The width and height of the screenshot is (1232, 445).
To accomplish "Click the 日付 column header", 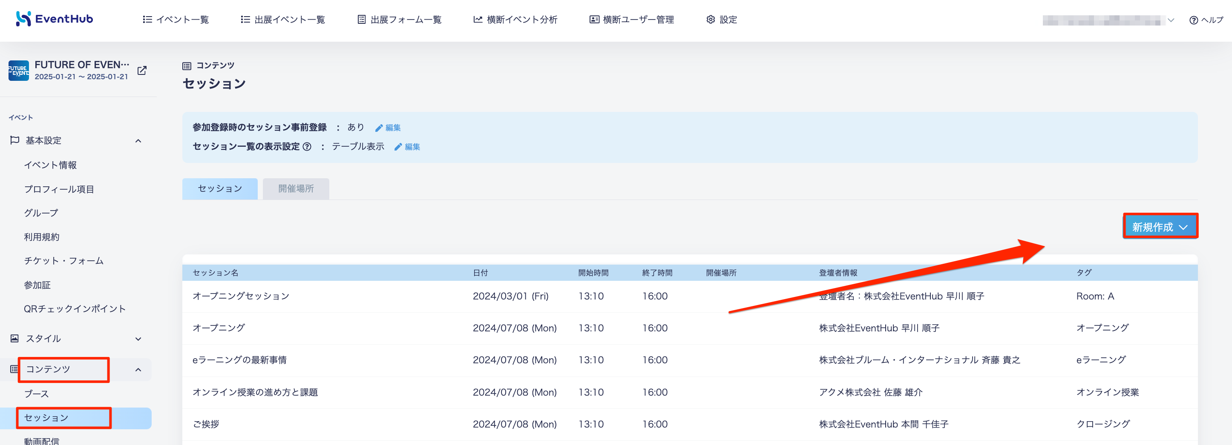I will click(x=480, y=273).
